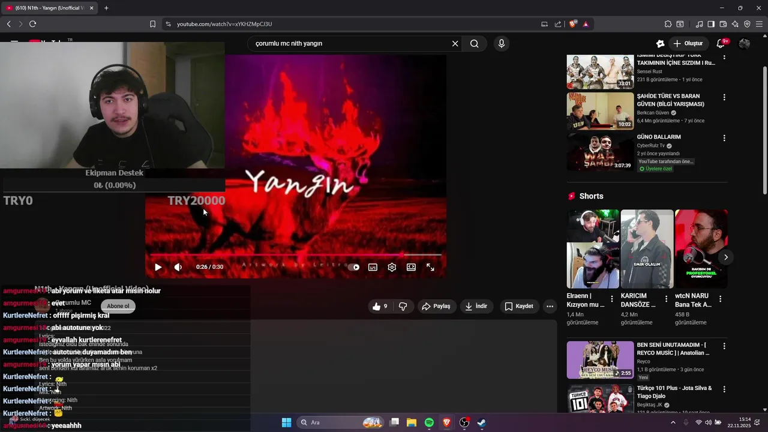Click the share page icon in the address bar
768x432 pixels.
click(558, 24)
